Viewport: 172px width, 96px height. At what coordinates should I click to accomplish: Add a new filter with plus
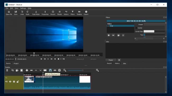109,35
